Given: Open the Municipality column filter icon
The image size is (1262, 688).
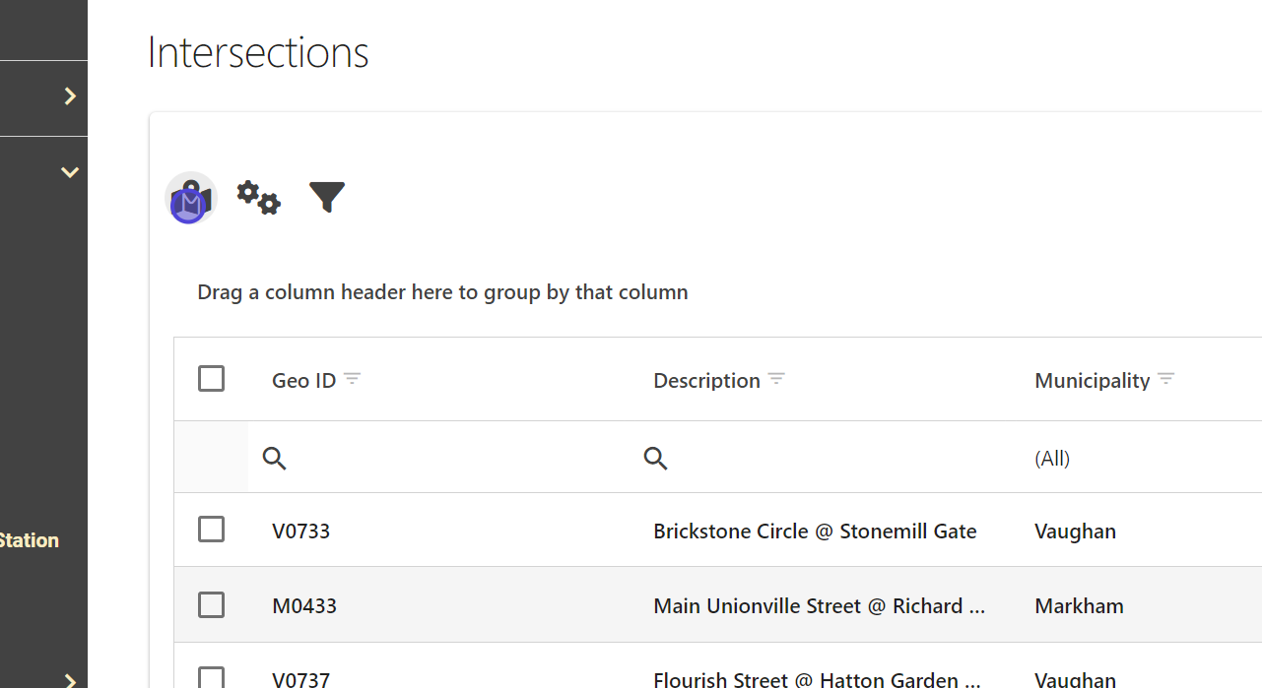Looking at the screenshot, I should point(1166,379).
